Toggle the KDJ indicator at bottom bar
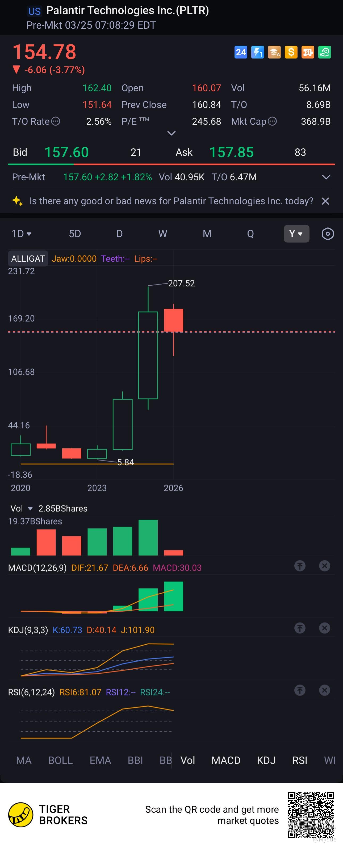This screenshot has width=343, height=847. (266, 760)
